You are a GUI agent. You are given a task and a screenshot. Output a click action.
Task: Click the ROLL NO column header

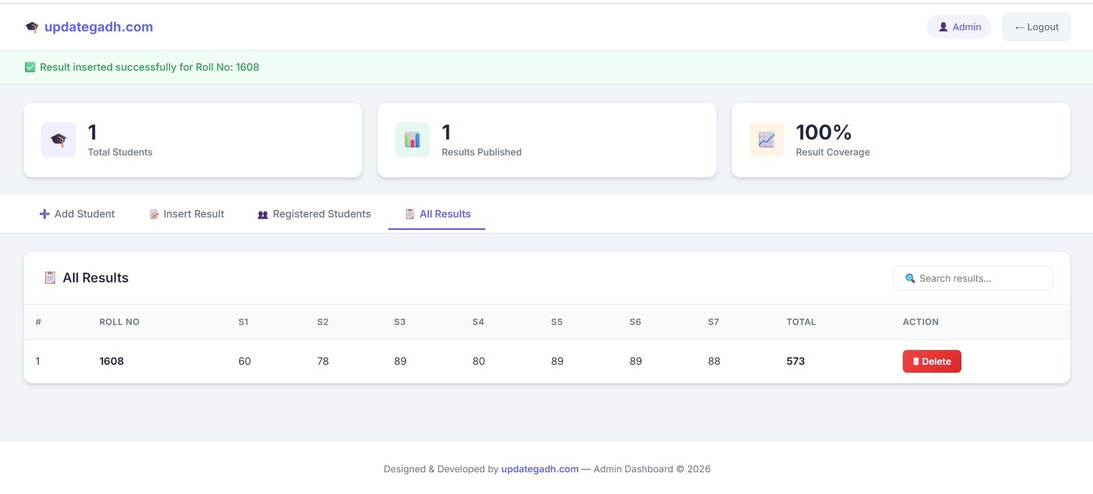point(119,322)
